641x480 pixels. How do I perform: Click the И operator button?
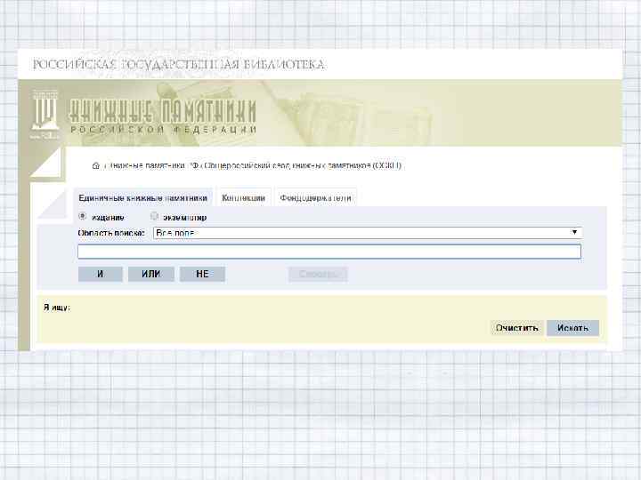(x=100, y=274)
